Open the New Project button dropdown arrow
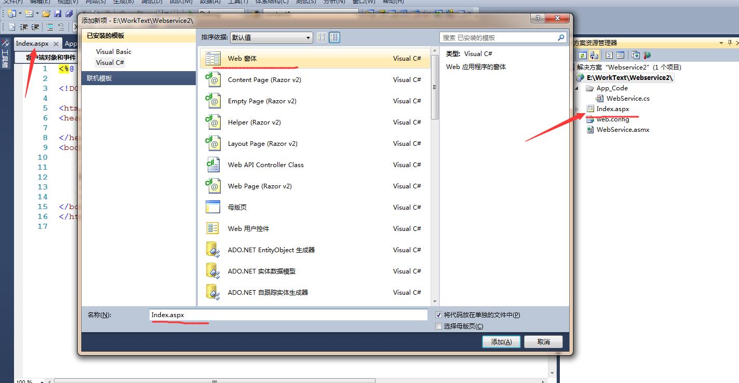The image size is (739, 383). (20, 13)
